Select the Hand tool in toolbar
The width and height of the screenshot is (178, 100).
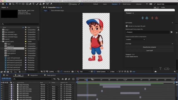pos(10,4)
